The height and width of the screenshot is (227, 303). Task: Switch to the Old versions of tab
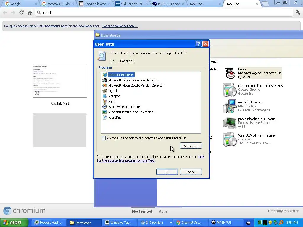tap(131, 4)
